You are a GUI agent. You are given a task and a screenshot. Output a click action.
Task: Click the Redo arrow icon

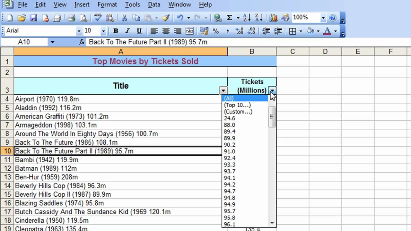(197, 18)
